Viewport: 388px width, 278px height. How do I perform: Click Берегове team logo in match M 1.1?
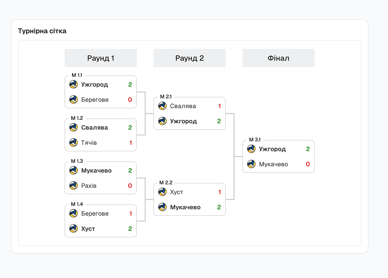[x=74, y=100]
